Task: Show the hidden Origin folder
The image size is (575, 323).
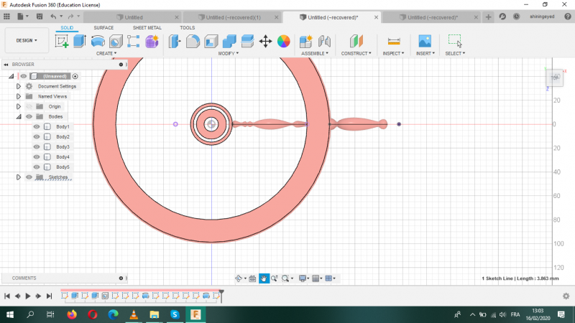Action: click(x=29, y=106)
